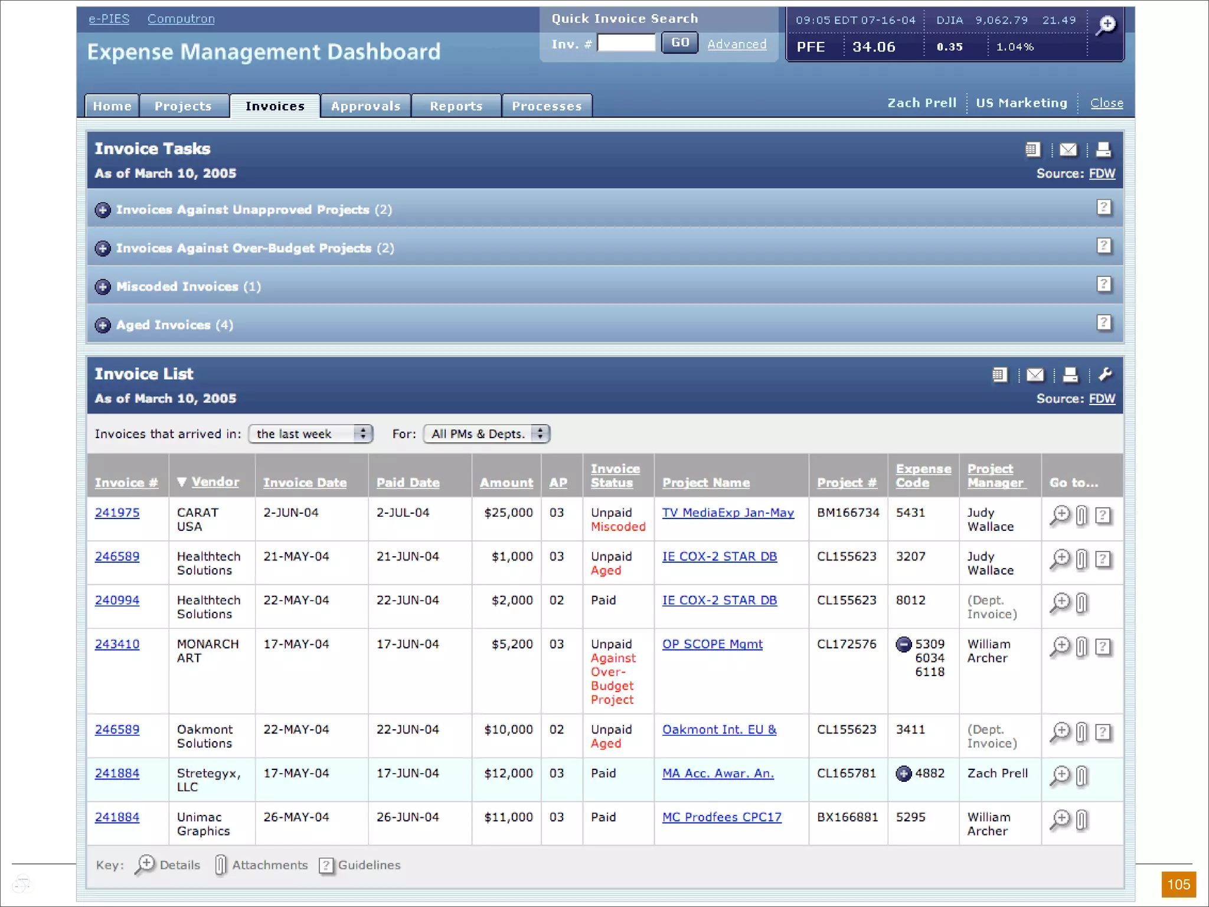The width and height of the screenshot is (1209, 907).
Task: Switch to the Reports tab
Action: point(456,106)
